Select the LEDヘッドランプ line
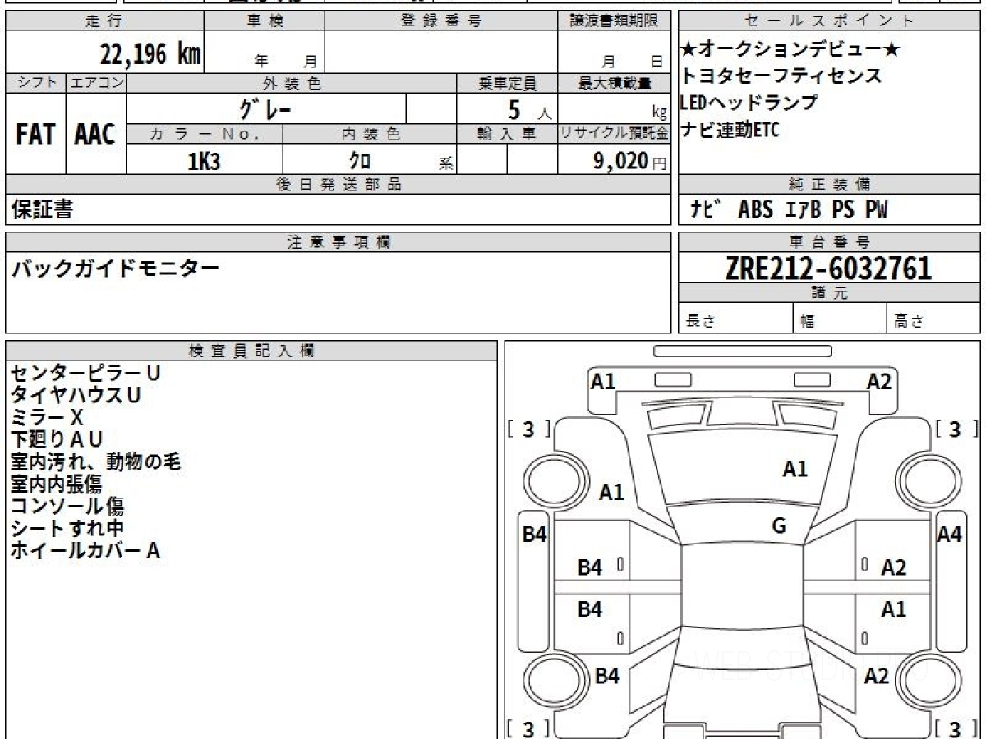This screenshot has width=986, height=739. coord(749,103)
